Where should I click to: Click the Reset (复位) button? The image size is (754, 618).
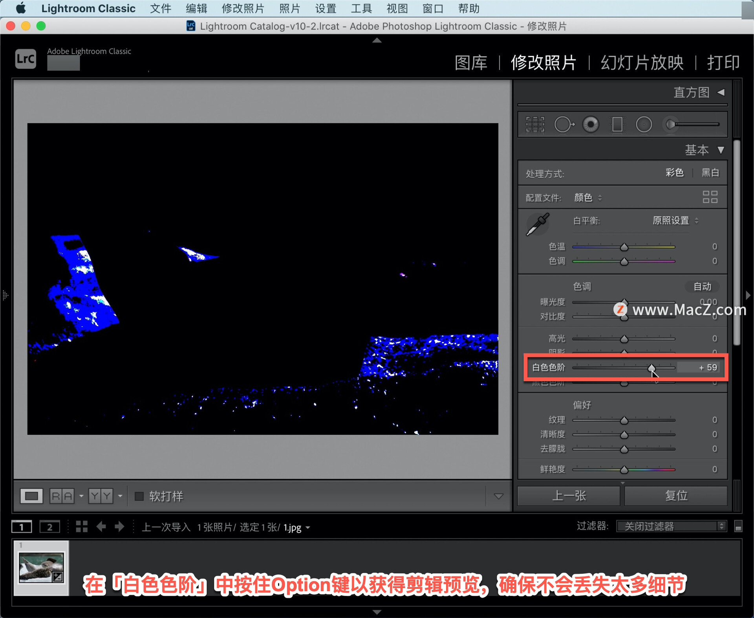(676, 496)
